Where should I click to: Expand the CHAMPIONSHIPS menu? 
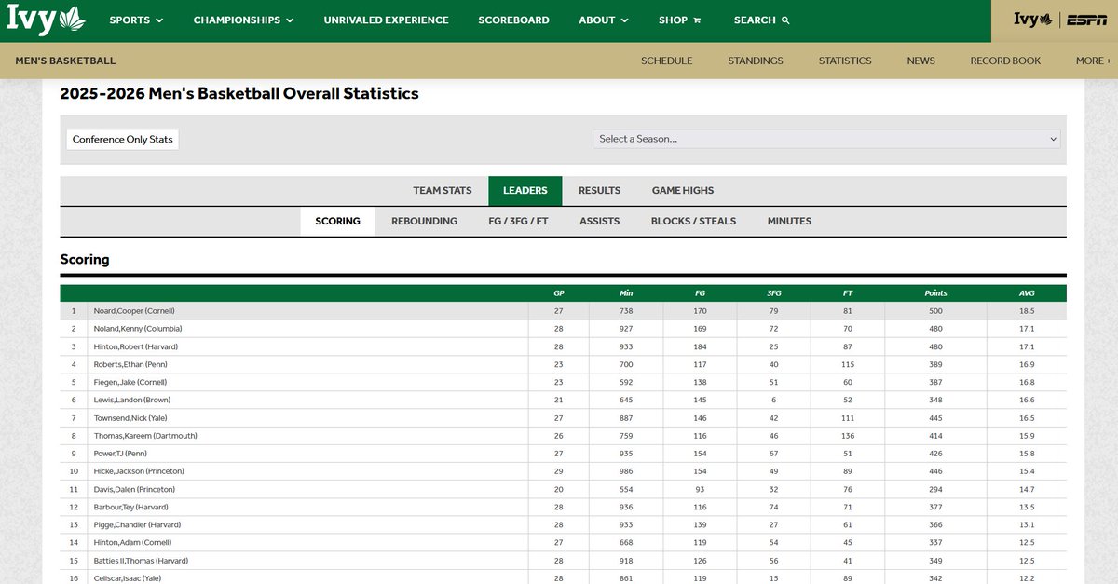click(x=243, y=20)
